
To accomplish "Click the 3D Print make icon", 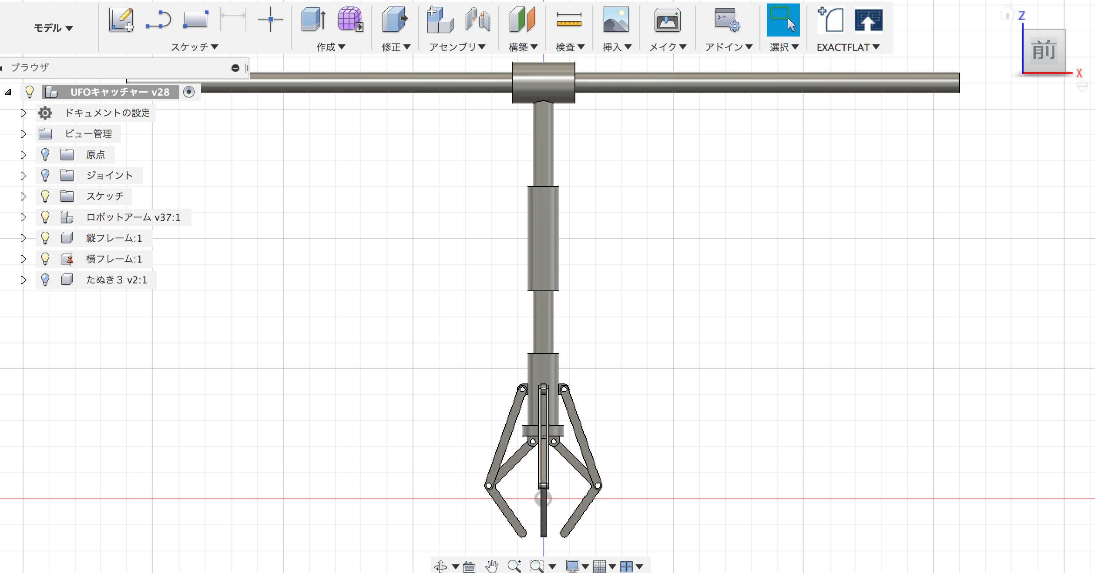I will pyautogui.click(x=667, y=20).
